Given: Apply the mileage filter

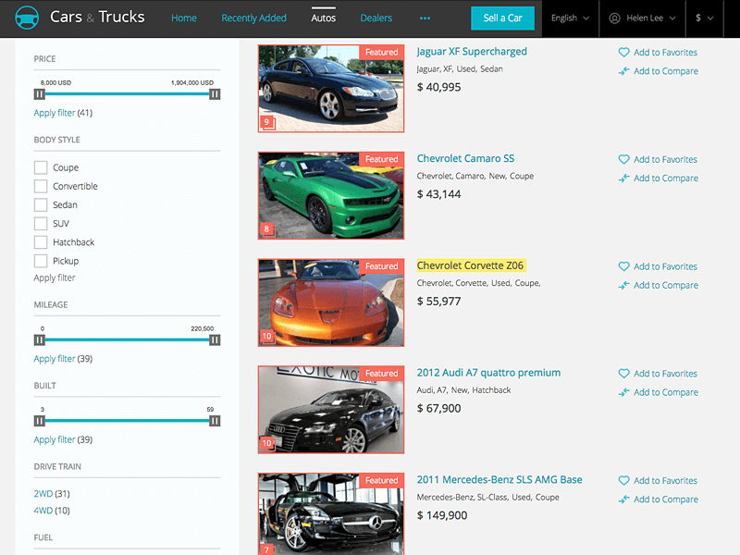Looking at the screenshot, I should pos(55,359).
